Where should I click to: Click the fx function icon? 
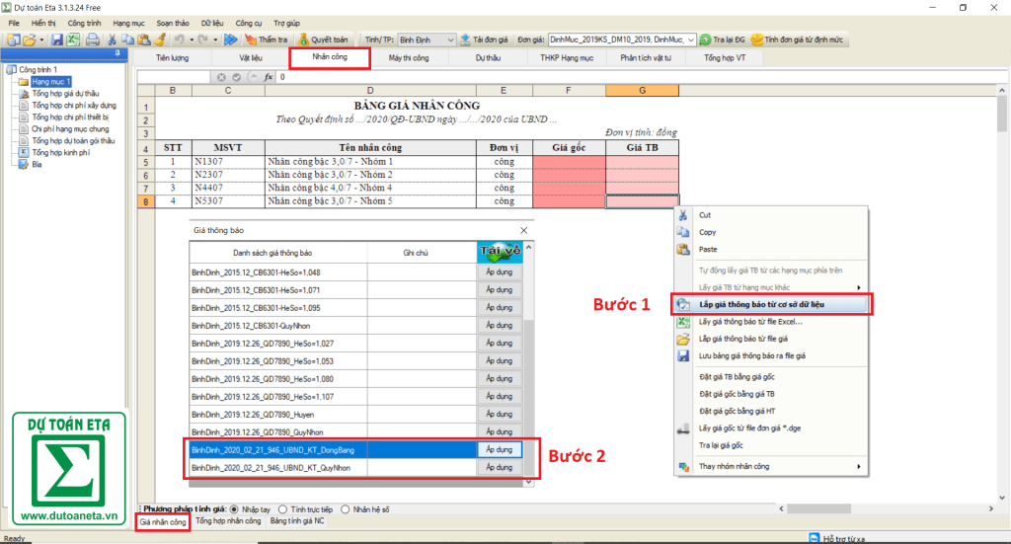[x=269, y=77]
